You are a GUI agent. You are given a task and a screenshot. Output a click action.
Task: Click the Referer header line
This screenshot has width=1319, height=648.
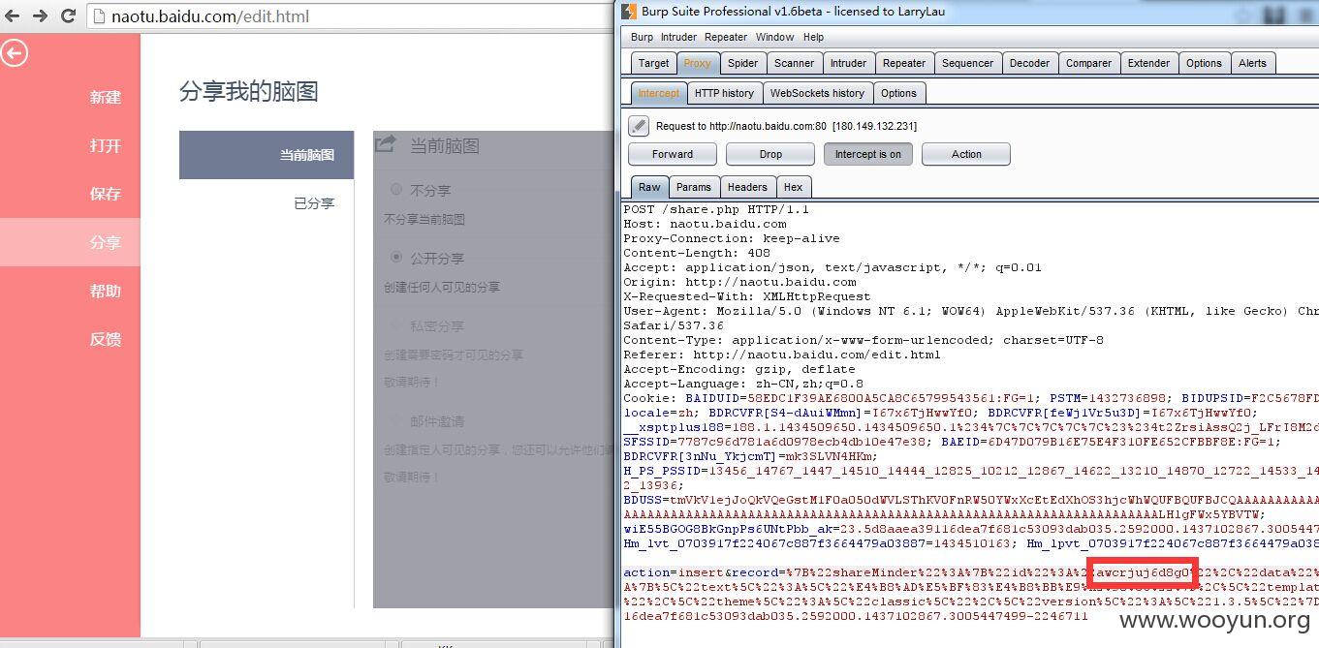[782, 355]
